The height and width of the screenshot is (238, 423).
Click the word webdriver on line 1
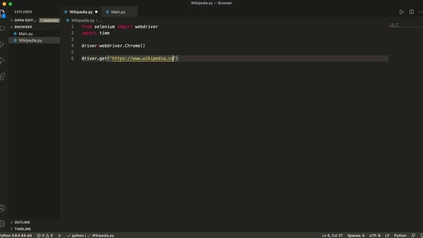point(147,26)
